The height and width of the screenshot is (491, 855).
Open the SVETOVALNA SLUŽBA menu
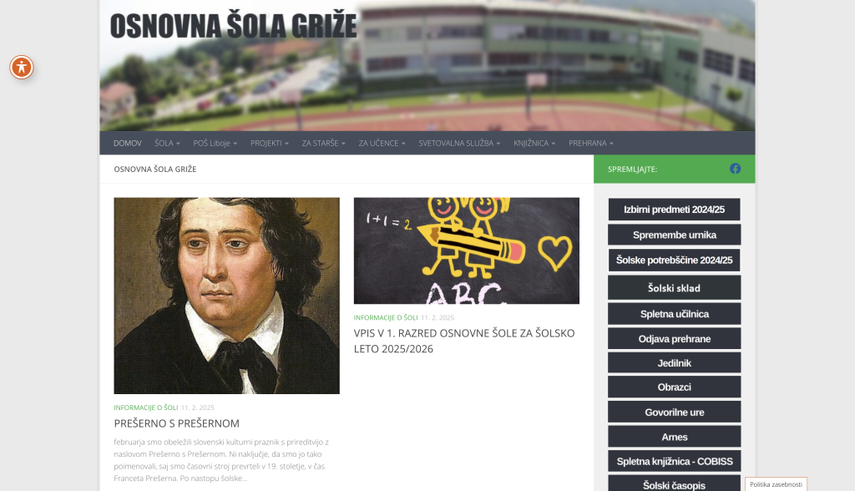(459, 143)
